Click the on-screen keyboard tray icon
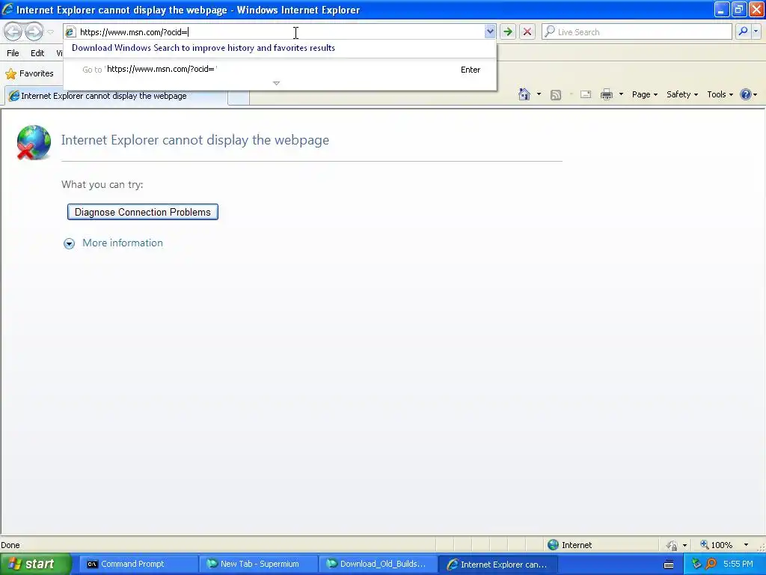 click(x=669, y=565)
